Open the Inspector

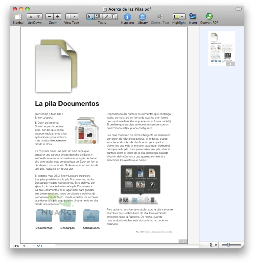point(127,16)
